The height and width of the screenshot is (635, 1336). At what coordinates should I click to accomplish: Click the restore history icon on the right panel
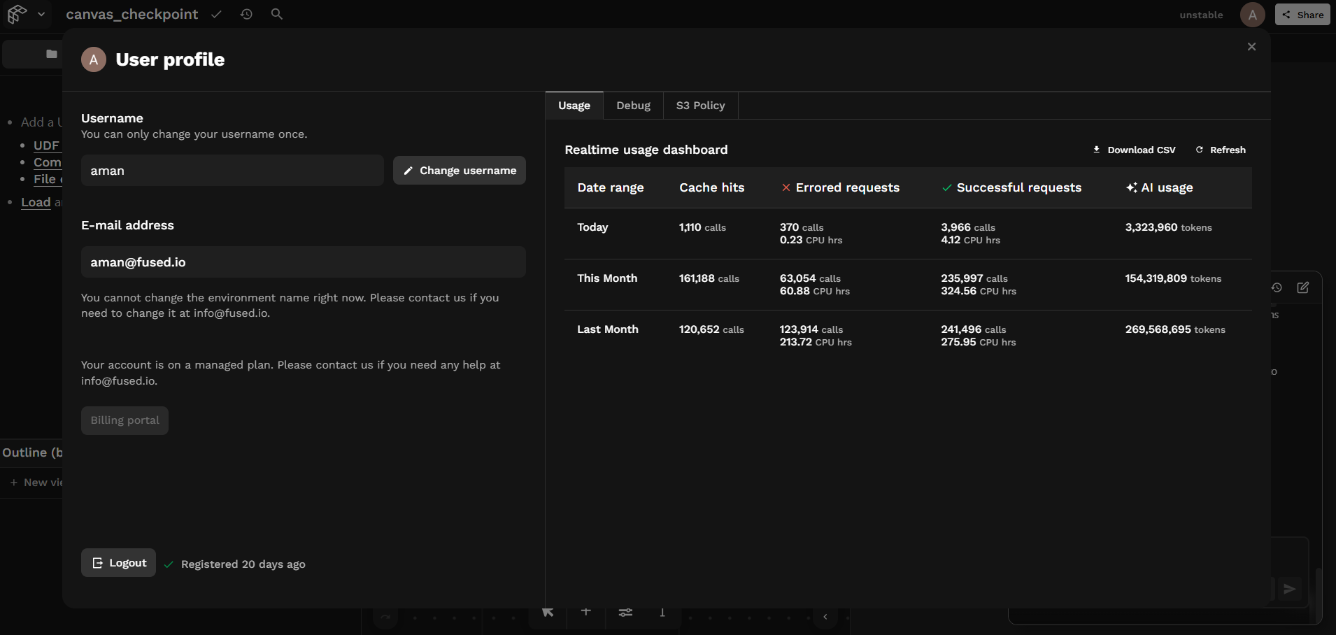[x=1277, y=287]
